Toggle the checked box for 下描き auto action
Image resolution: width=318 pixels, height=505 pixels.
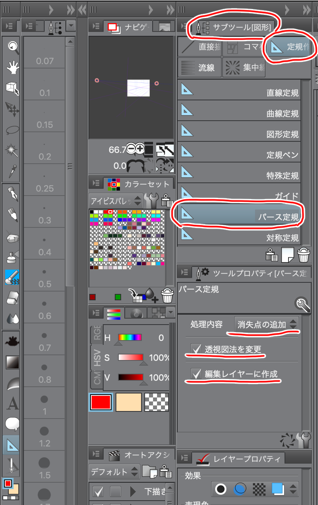[98, 491]
